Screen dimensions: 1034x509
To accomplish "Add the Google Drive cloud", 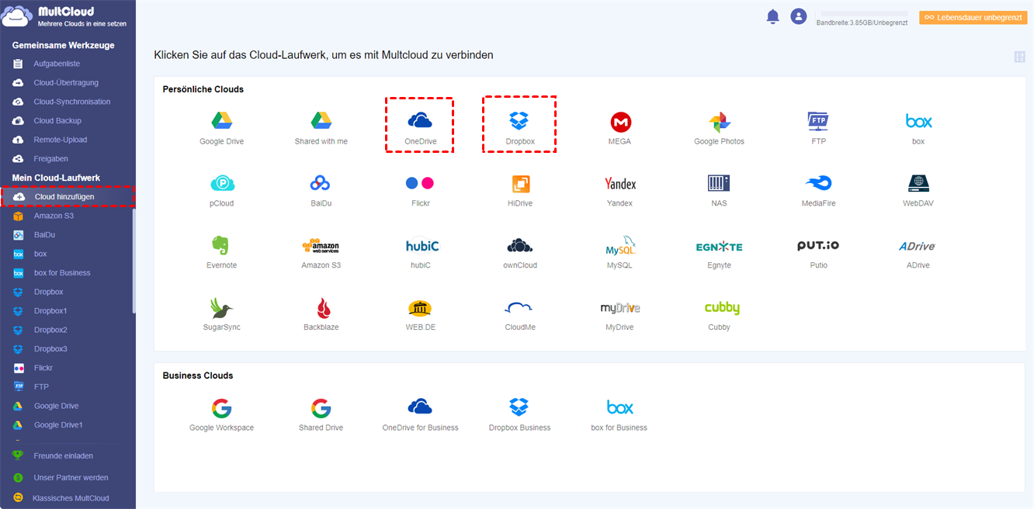I will coord(222,128).
